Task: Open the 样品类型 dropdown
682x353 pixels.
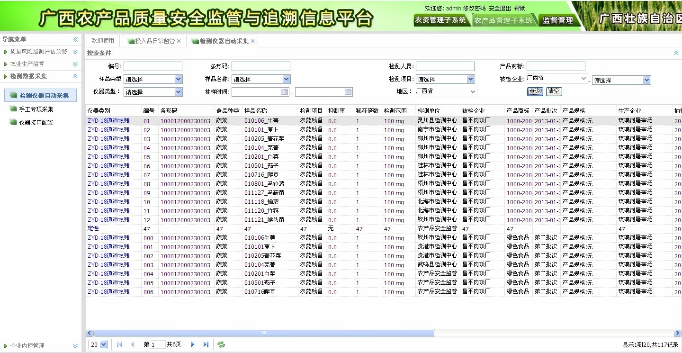Action: (x=178, y=79)
